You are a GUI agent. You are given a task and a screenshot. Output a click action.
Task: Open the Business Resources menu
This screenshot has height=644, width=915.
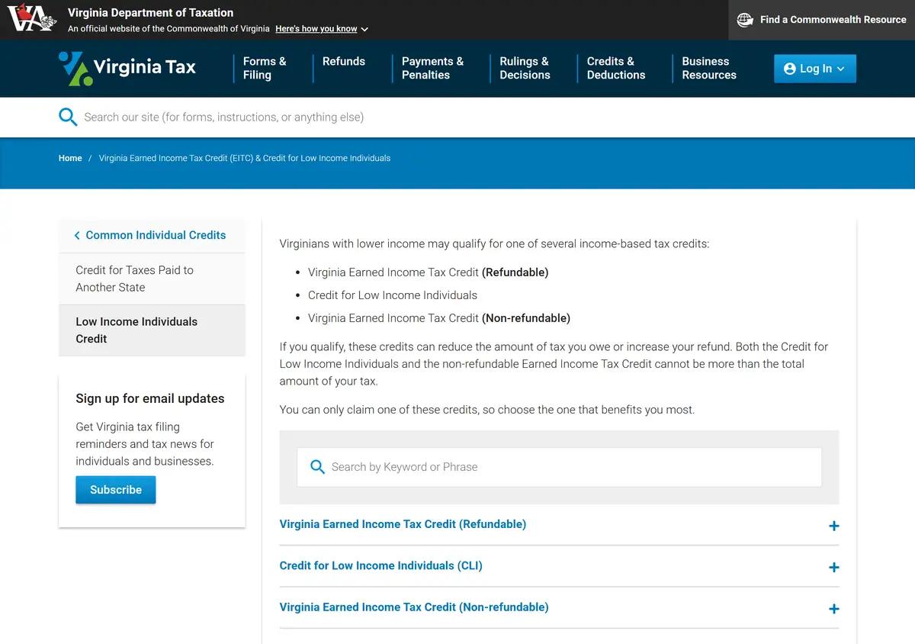709,68
